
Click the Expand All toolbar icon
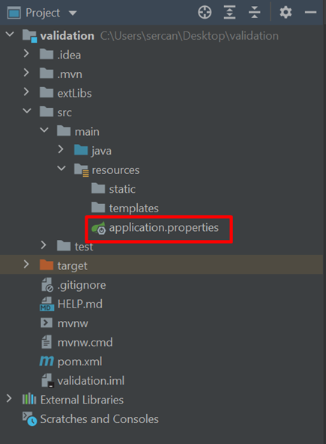coord(229,13)
